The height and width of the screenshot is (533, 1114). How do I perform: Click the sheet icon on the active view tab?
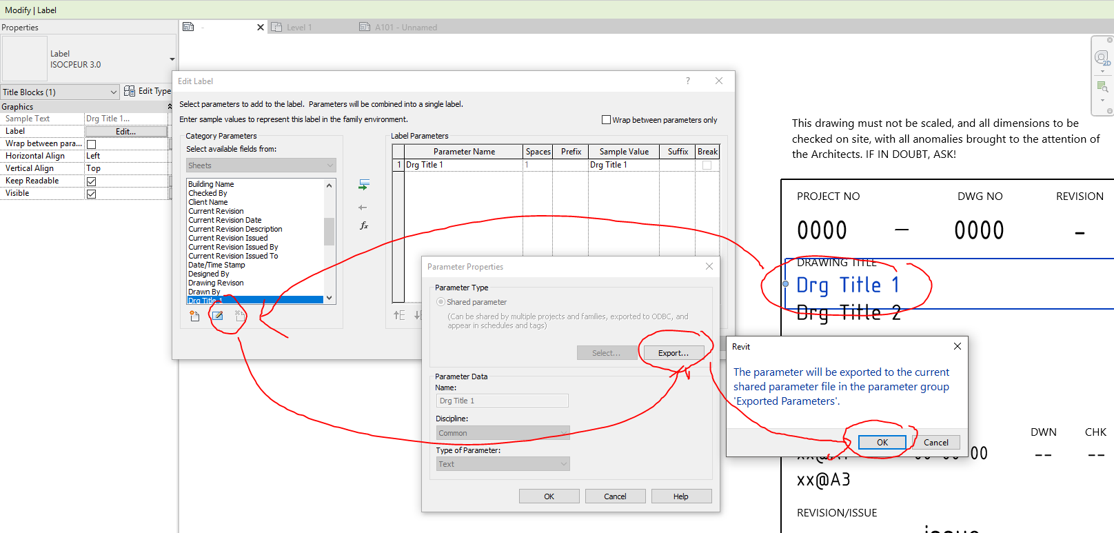188,27
